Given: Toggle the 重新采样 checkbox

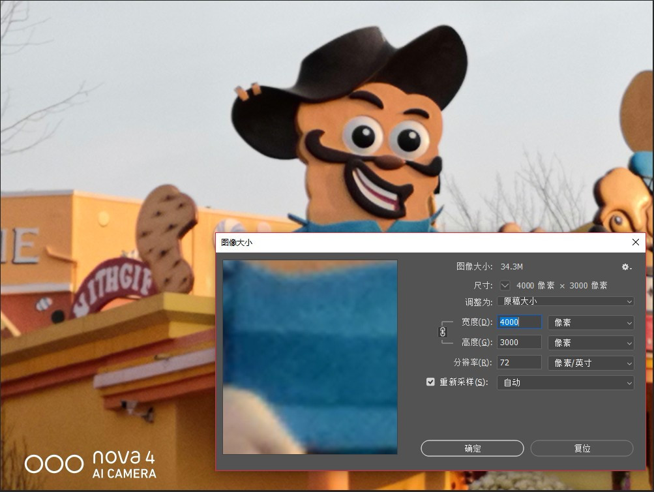Looking at the screenshot, I should coord(430,382).
